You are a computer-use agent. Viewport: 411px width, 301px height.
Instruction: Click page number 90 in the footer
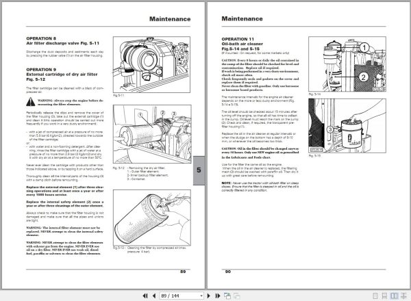tap(228, 272)
